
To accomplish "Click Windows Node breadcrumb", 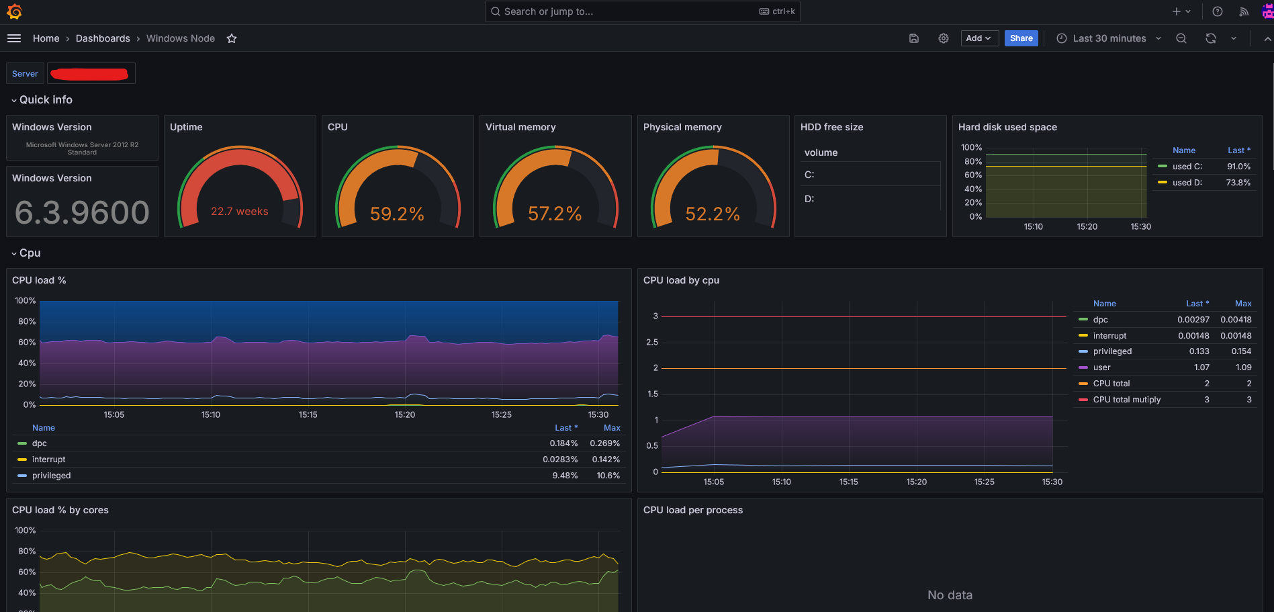I will pyautogui.click(x=181, y=38).
